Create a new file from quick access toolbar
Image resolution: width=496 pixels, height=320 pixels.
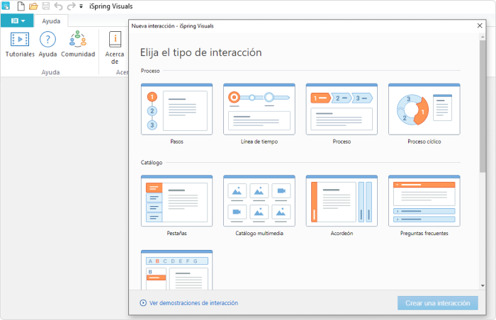[x=21, y=6]
